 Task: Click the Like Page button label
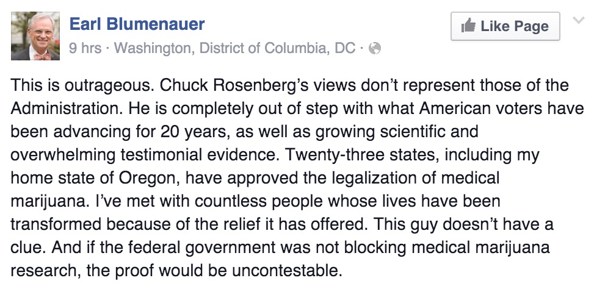[515, 26]
